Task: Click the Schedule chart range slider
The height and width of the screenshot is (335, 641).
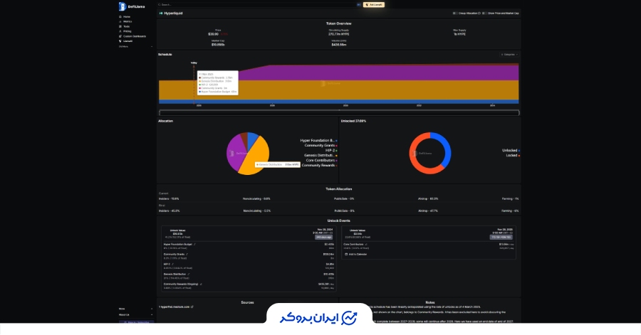Action: pyautogui.click(x=339, y=112)
